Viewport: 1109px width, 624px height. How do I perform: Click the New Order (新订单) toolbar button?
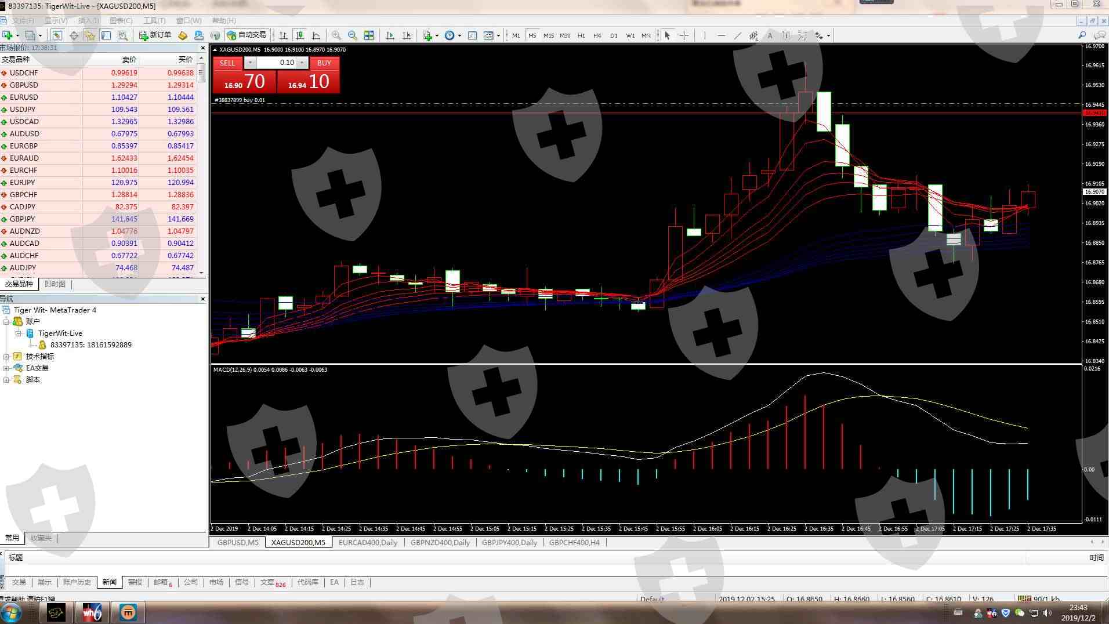click(155, 35)
